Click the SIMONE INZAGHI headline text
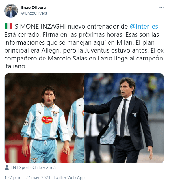Image resolution: width=169 pixels, height=184 pixels. click(x=40, y=26)
